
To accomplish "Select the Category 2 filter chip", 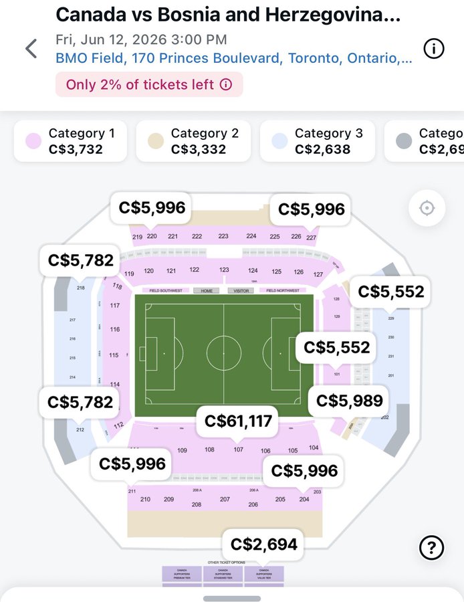I will pyautogui.click(x=193, y=141).
